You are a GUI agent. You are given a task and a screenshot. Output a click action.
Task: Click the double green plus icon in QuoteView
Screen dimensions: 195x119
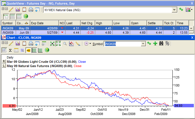[181, 9]
